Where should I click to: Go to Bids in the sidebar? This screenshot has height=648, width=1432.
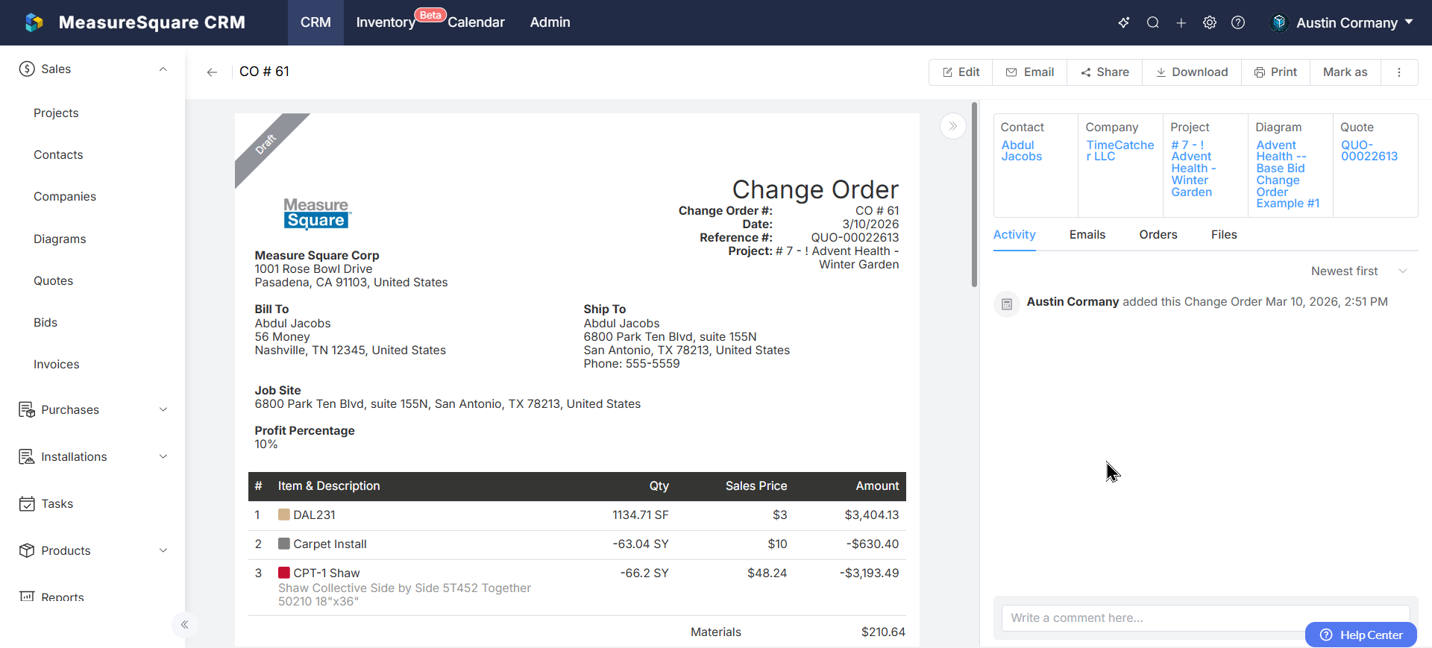coord(45,323)
